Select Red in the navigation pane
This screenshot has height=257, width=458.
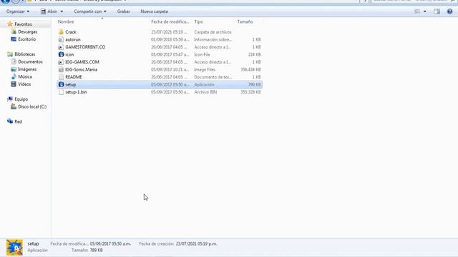coord(18,122)
